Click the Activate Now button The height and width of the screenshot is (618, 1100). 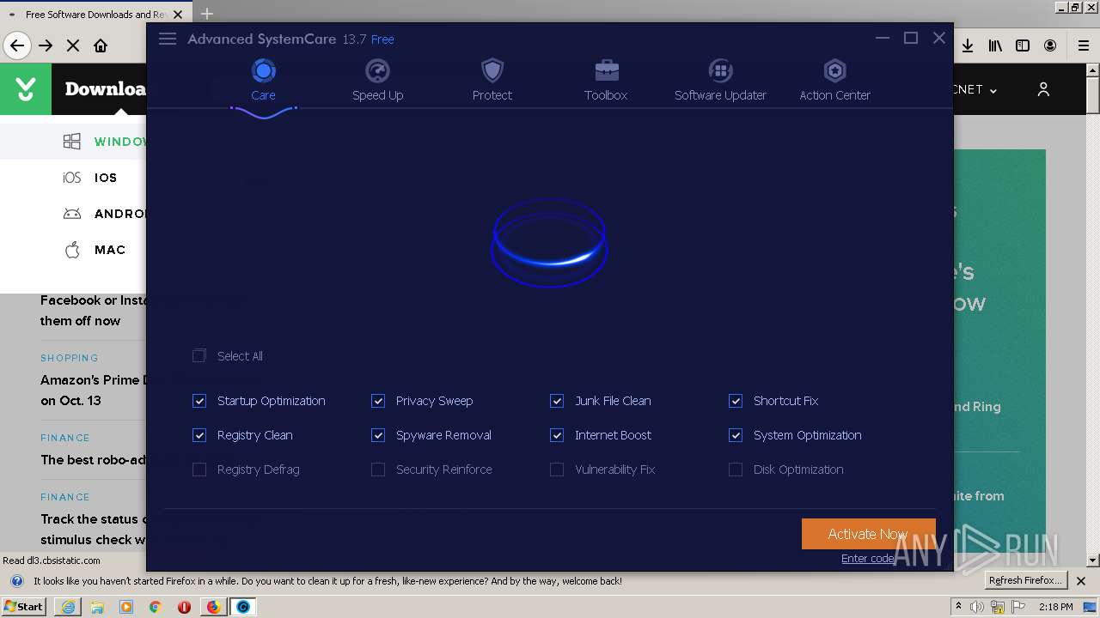868,534
